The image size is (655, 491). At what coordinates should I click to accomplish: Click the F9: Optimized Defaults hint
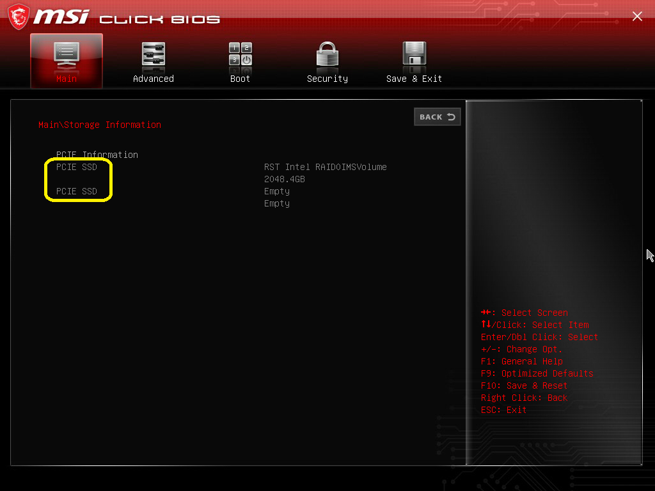pyautogui.click(x=537, y=373)
